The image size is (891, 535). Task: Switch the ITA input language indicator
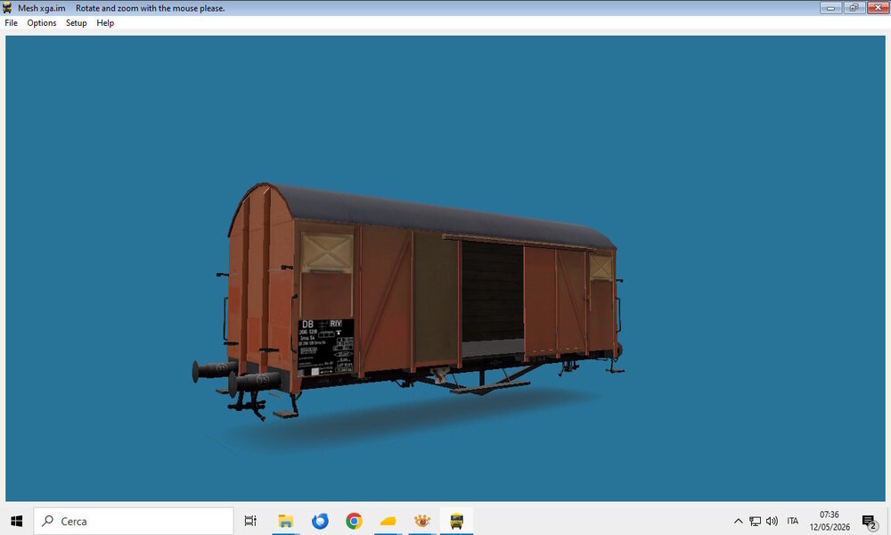pos(793,521)
